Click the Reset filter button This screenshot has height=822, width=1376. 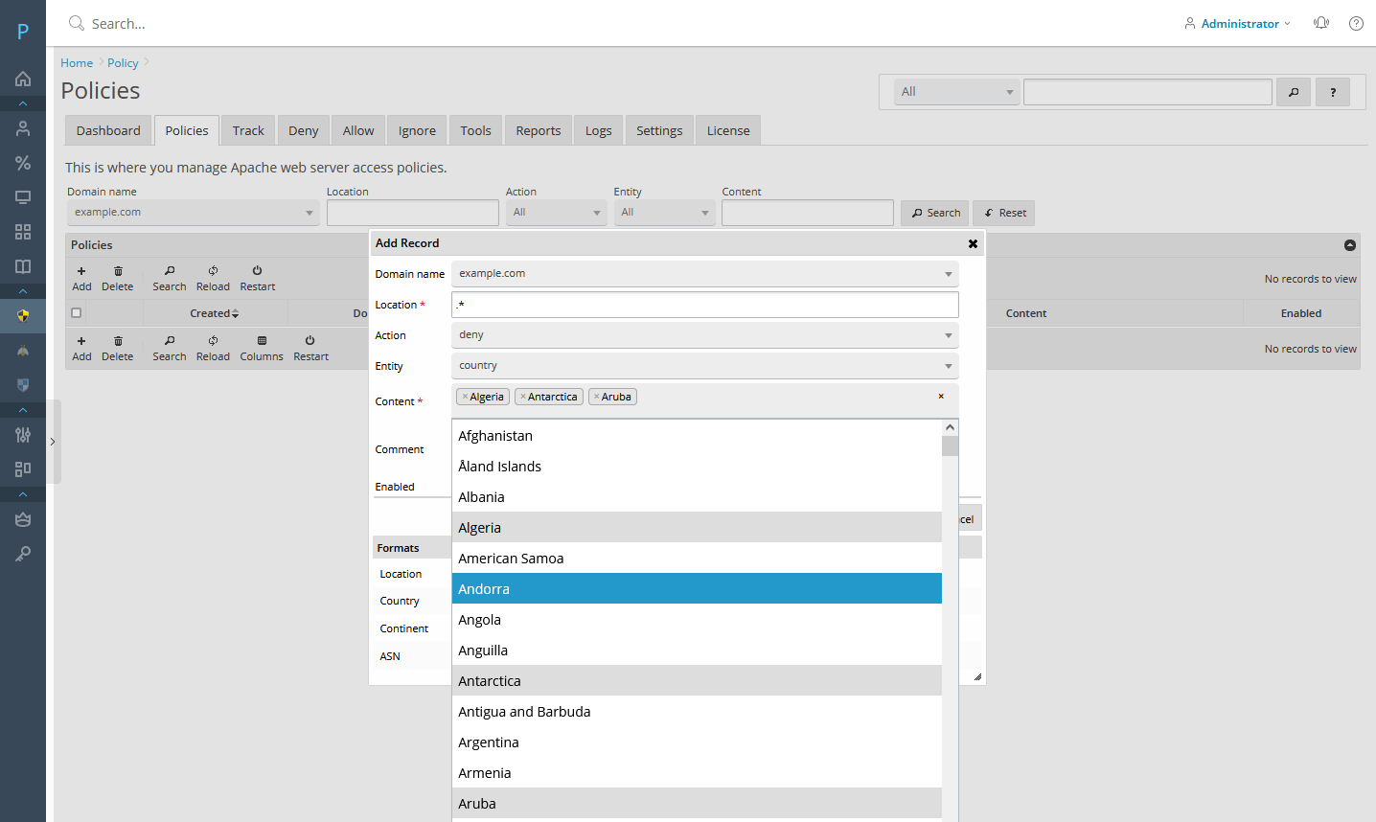[1003, 213]
